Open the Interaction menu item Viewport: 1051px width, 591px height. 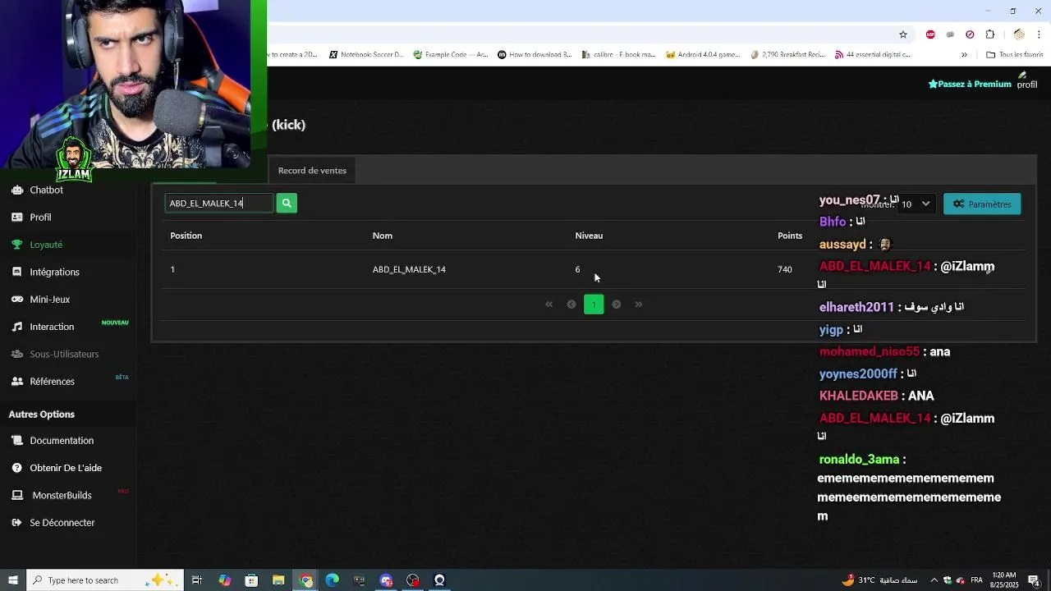point(52,327)
